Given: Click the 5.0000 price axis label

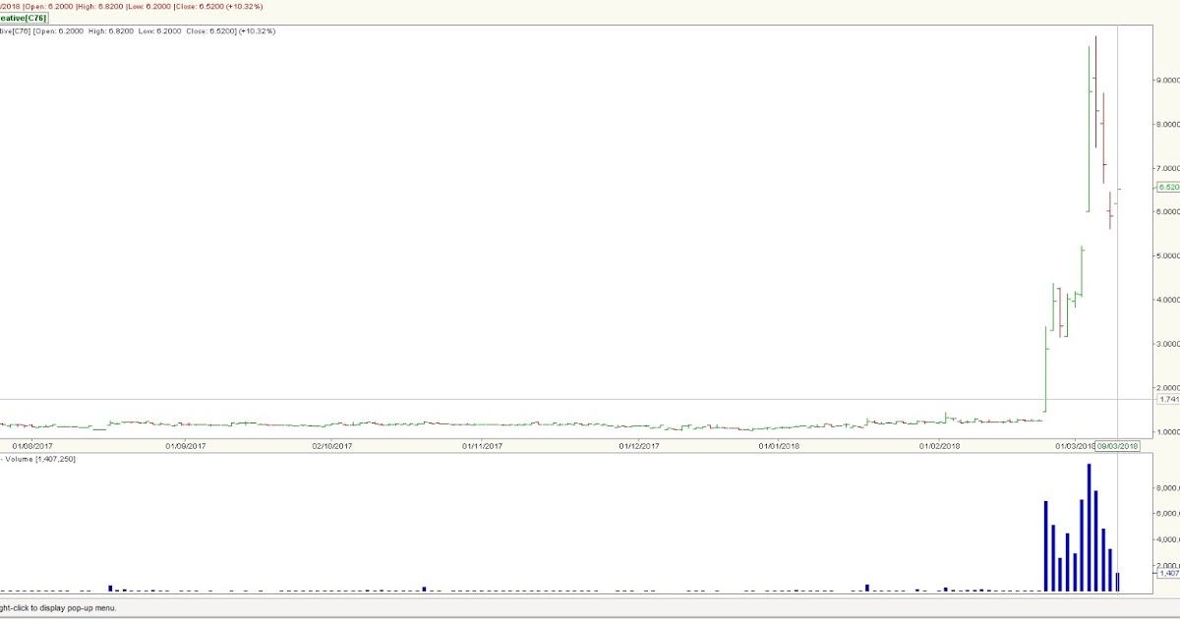Looking at the screenshot, I should pyautogui.click(x=1165, y=253).
